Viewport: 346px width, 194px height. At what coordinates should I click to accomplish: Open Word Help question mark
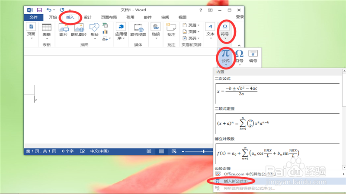pos(201,10)
